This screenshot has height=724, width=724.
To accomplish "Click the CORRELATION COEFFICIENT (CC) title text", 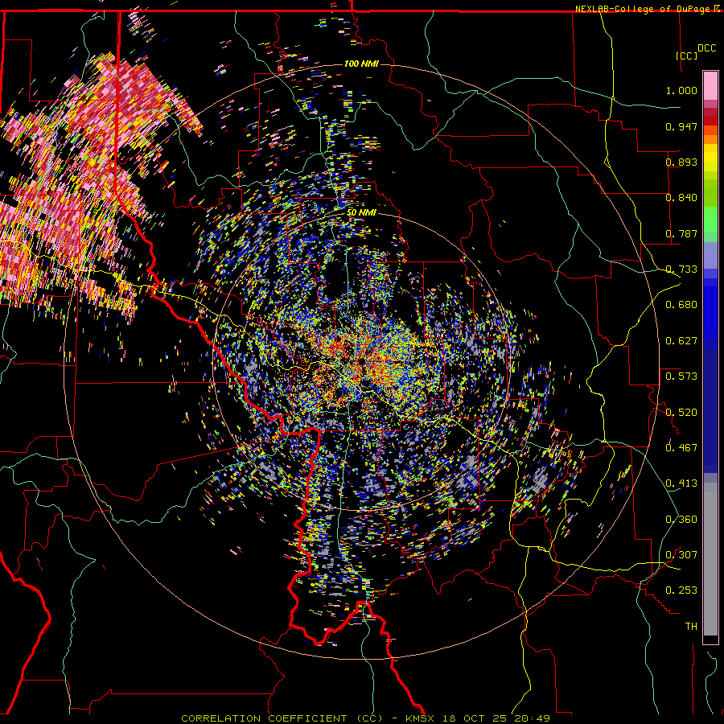I will (282, 718).
